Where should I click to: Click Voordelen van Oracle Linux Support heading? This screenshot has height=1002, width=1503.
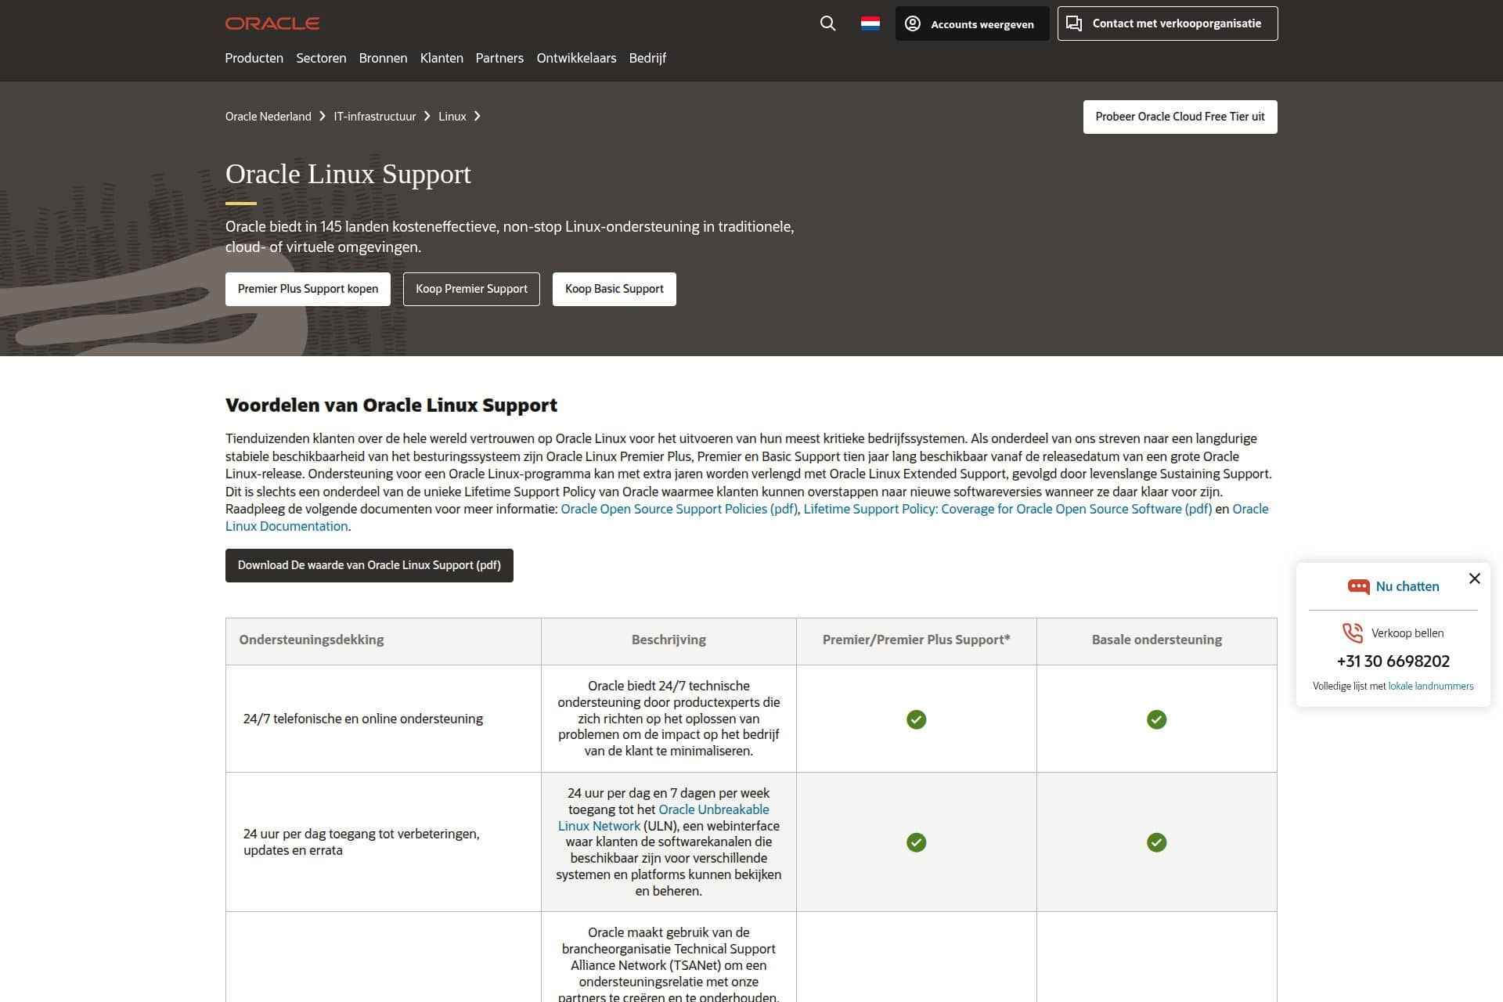click(x=391, y=405)
